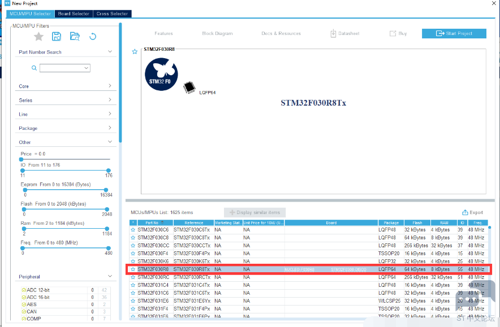Image resolution: width=500 pixels, height=327 pixels.
Task: Click the Flash maximum slider handle at 2048
Action: 107,210
